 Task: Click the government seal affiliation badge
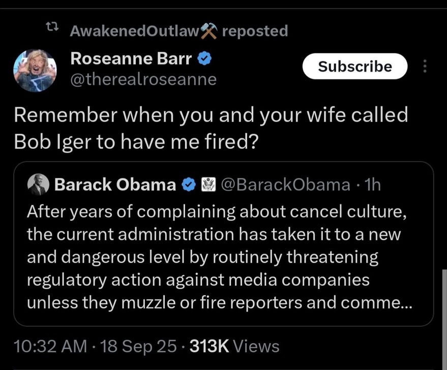208,184
